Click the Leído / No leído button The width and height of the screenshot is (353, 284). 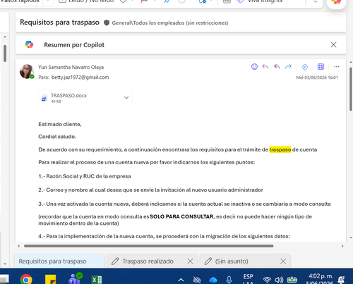[x=86, y=1]
